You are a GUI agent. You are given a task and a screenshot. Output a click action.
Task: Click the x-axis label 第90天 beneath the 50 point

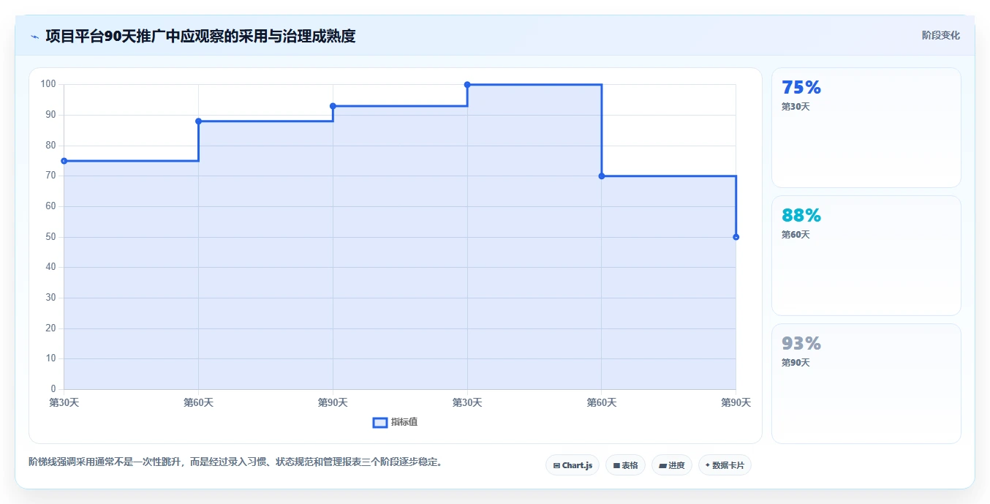[x=736, y=402]
